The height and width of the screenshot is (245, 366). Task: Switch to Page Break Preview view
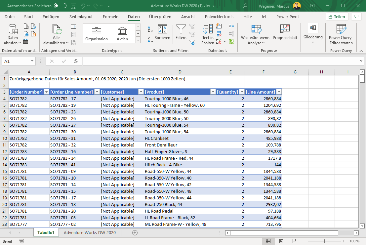coord(295,241)
